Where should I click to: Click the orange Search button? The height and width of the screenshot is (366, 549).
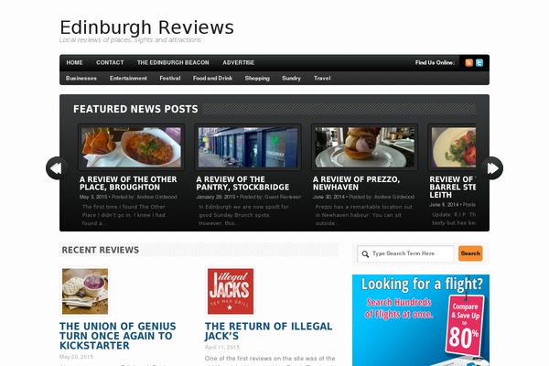coord(470,253)
